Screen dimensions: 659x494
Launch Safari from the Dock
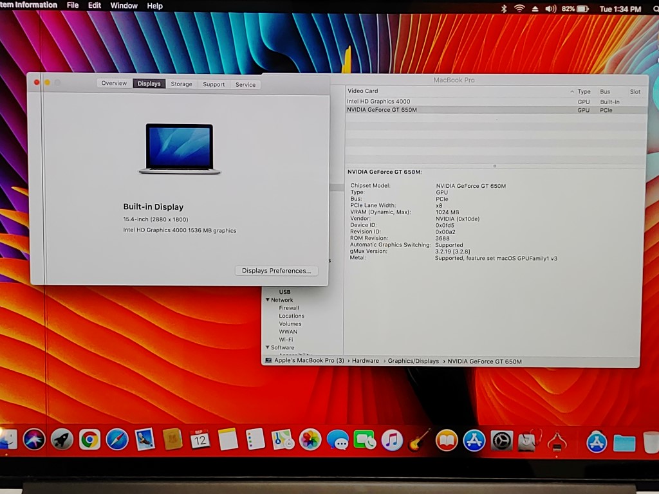(x=117, y=440)
